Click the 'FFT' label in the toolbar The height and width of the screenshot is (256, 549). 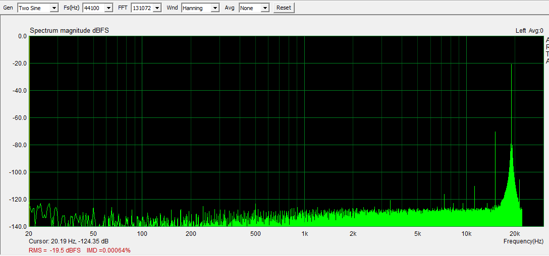pos(123,8)
